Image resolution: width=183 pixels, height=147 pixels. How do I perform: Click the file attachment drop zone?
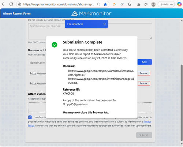[90, 108]
